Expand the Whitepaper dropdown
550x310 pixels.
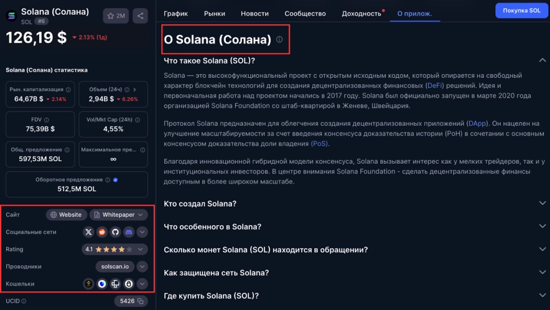pyautogui.click(x=118, y=215)
